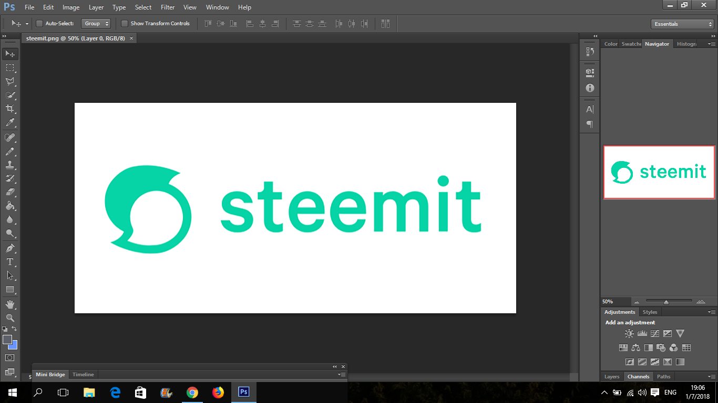718x403 pixels.
Task: Open the Image menu
Action: (71, 7)
